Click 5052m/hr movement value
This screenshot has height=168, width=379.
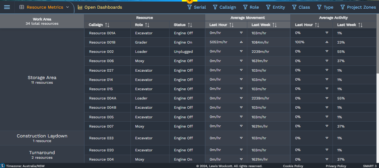tap(218, 42)
